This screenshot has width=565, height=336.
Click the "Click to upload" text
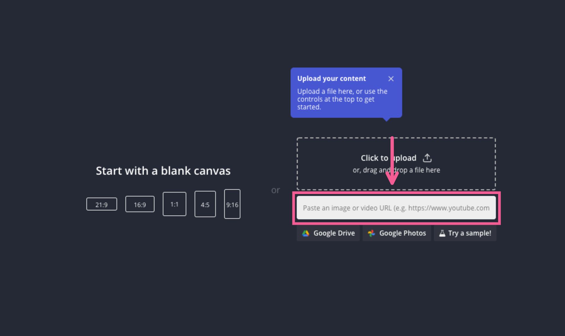(388, 158)
